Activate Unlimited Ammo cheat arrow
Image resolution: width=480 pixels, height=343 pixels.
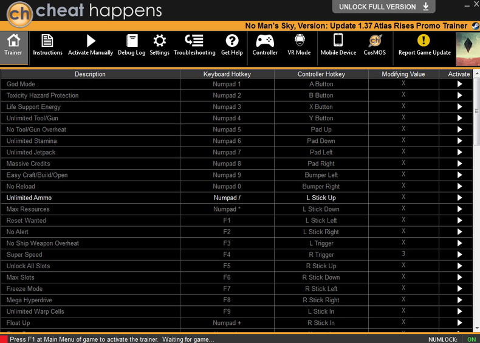[459, 198]
